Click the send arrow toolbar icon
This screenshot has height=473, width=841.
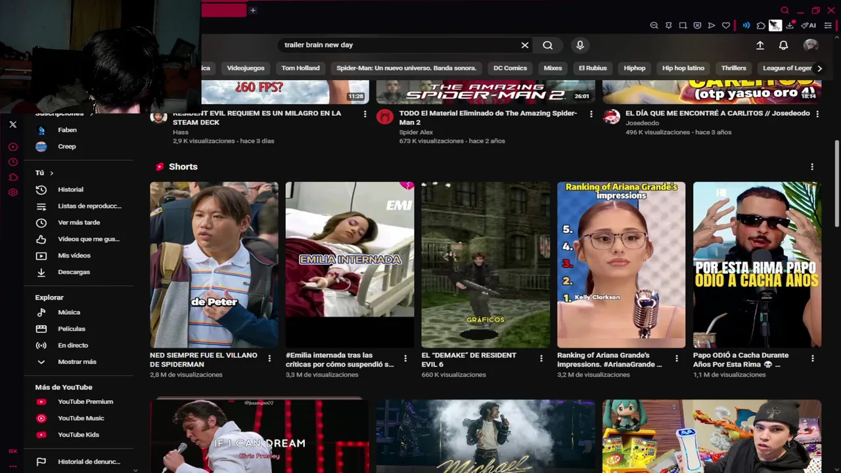(712, 26)
